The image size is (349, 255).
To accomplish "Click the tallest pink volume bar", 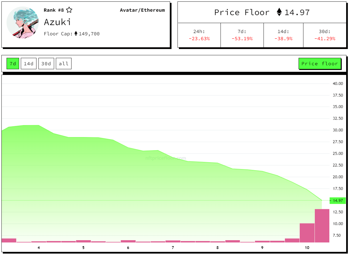I will [x=322, y=226].
